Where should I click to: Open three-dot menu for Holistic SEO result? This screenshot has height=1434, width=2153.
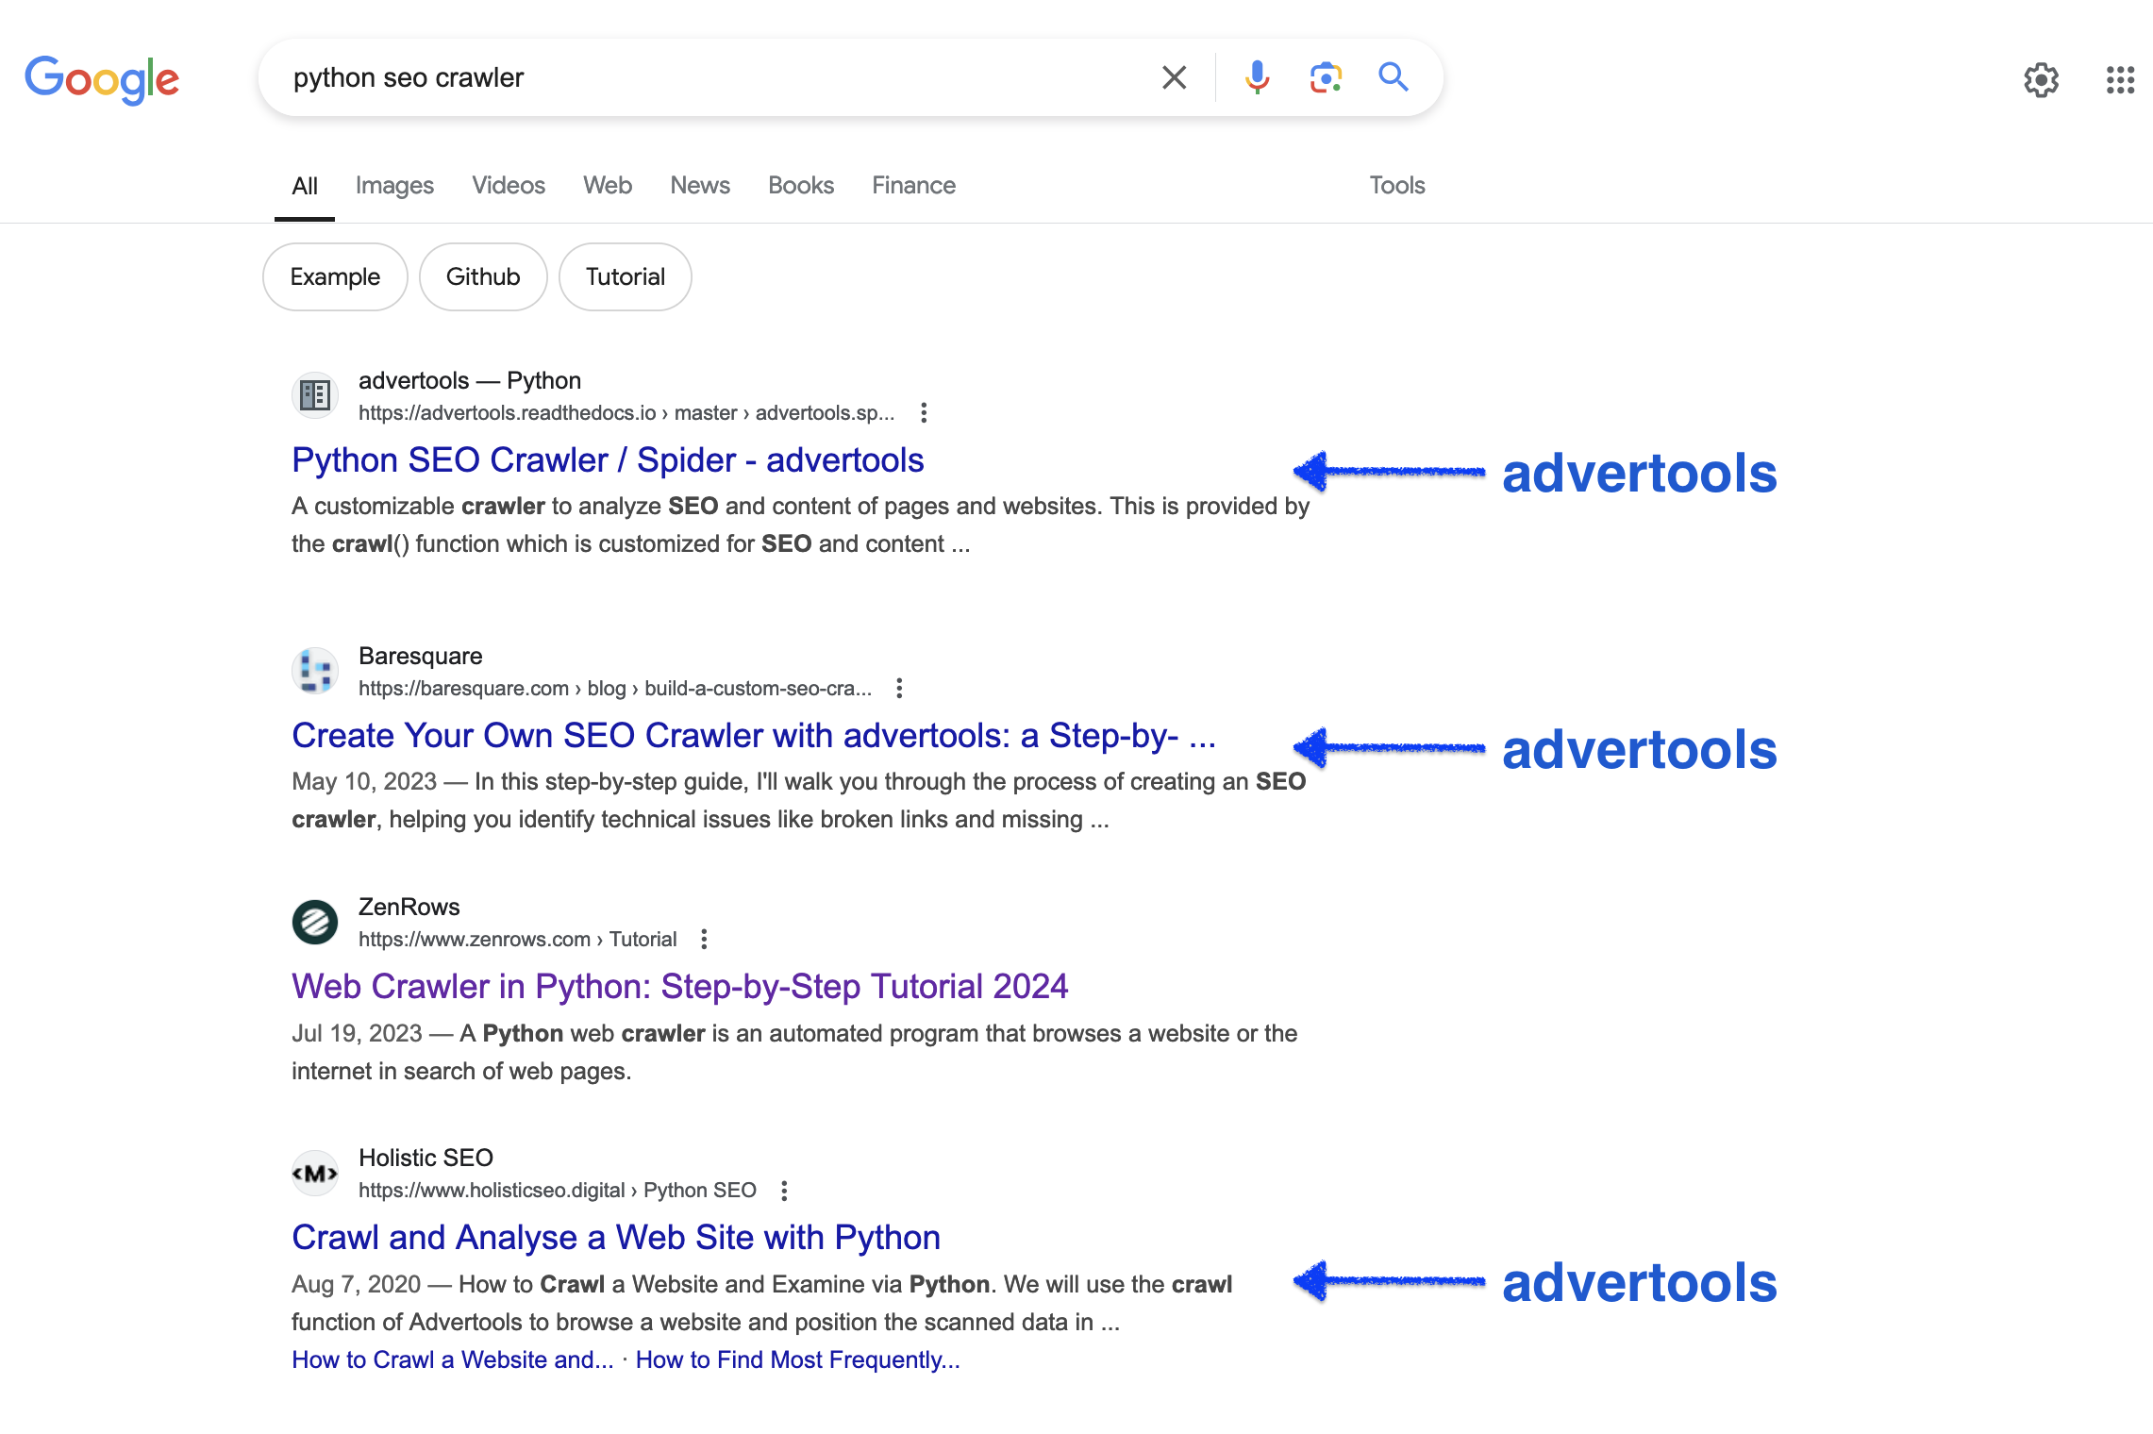coord(784,1190)
